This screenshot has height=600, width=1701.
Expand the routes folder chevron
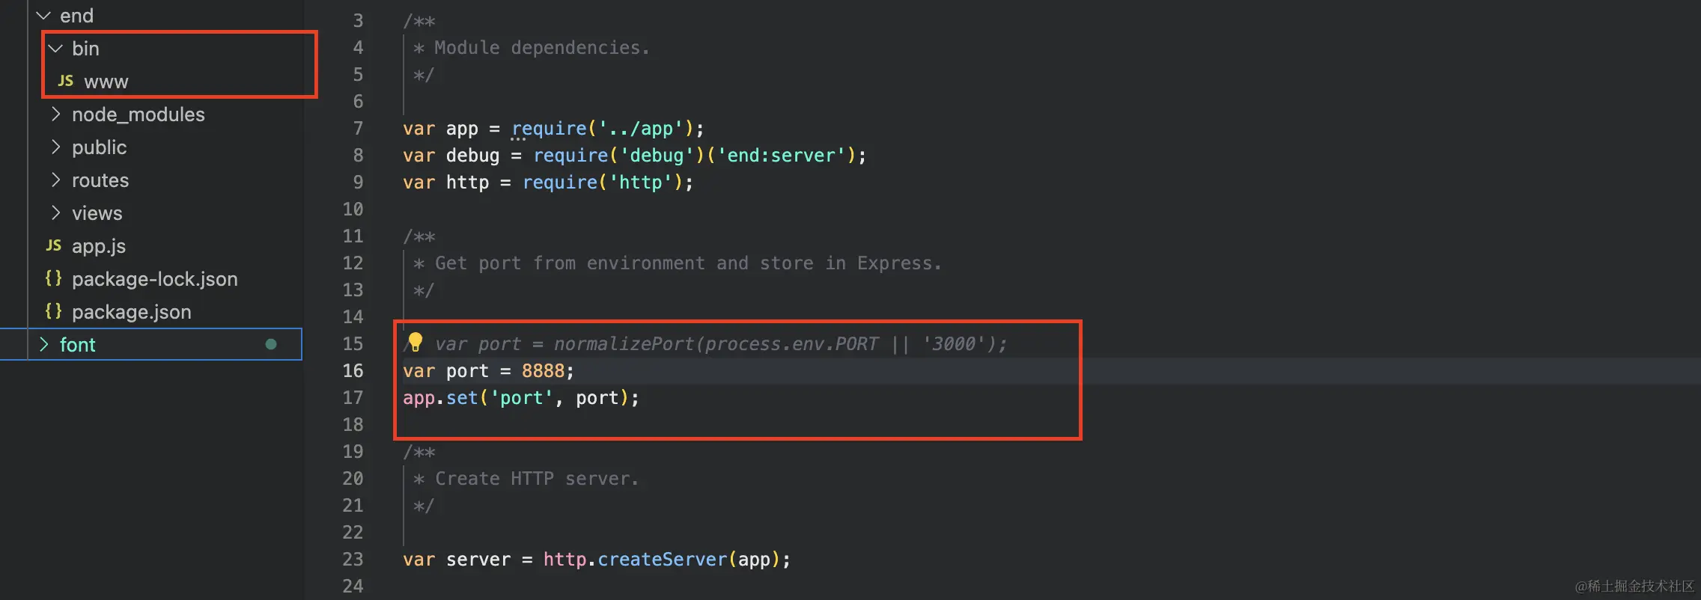pos(55,180)
